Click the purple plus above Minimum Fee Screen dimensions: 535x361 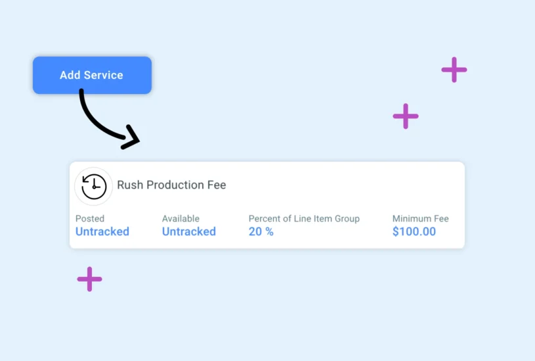tap(406, 116)
